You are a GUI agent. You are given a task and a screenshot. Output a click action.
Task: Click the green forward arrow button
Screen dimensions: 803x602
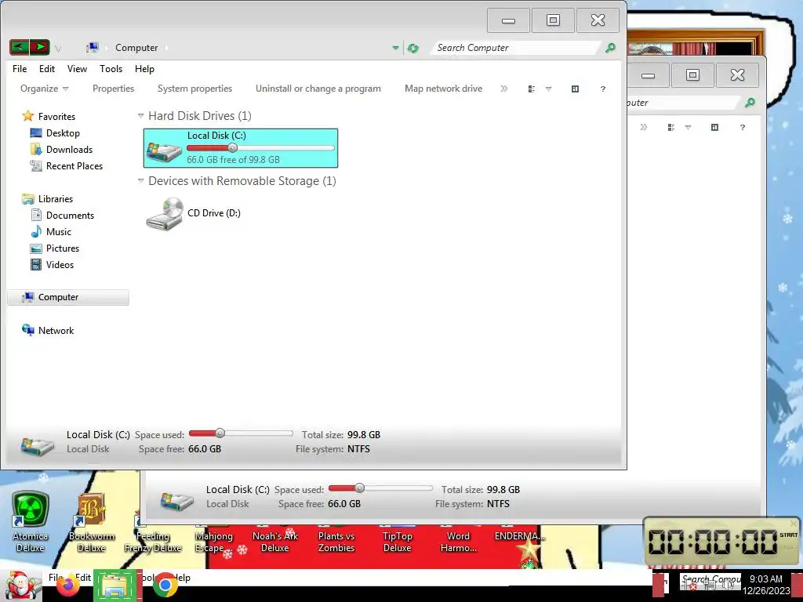pyautogui.click(x=40, y=48)
